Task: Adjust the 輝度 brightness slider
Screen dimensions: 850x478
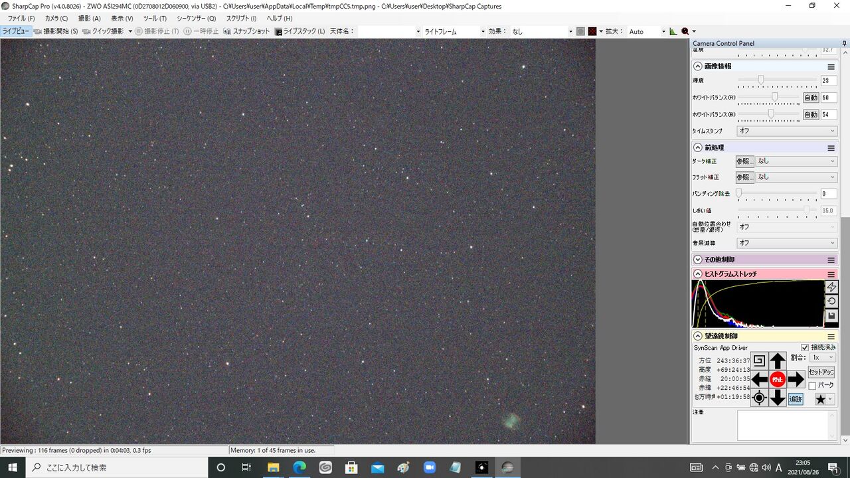Action: click(777, 80)
